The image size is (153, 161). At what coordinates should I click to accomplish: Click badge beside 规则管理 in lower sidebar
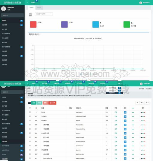(x=22, y=159)
